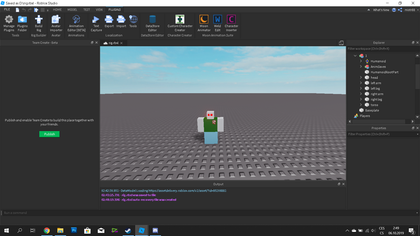Switch to the MODEL ribbon tab
Image resolution: width=420 pixels, height=236 pixels.
click(x=72, y=9)
